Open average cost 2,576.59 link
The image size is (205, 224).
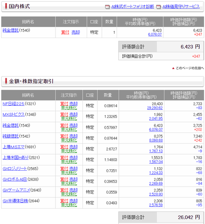tap(156, 205)
